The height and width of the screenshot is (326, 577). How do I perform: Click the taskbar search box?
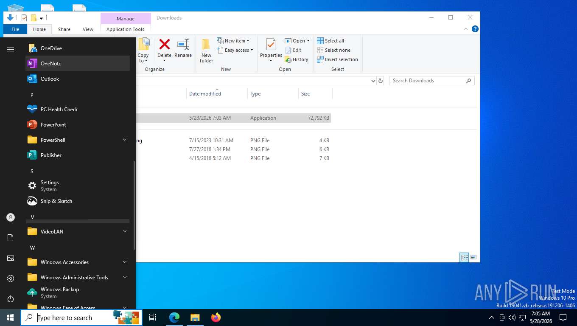81,318
